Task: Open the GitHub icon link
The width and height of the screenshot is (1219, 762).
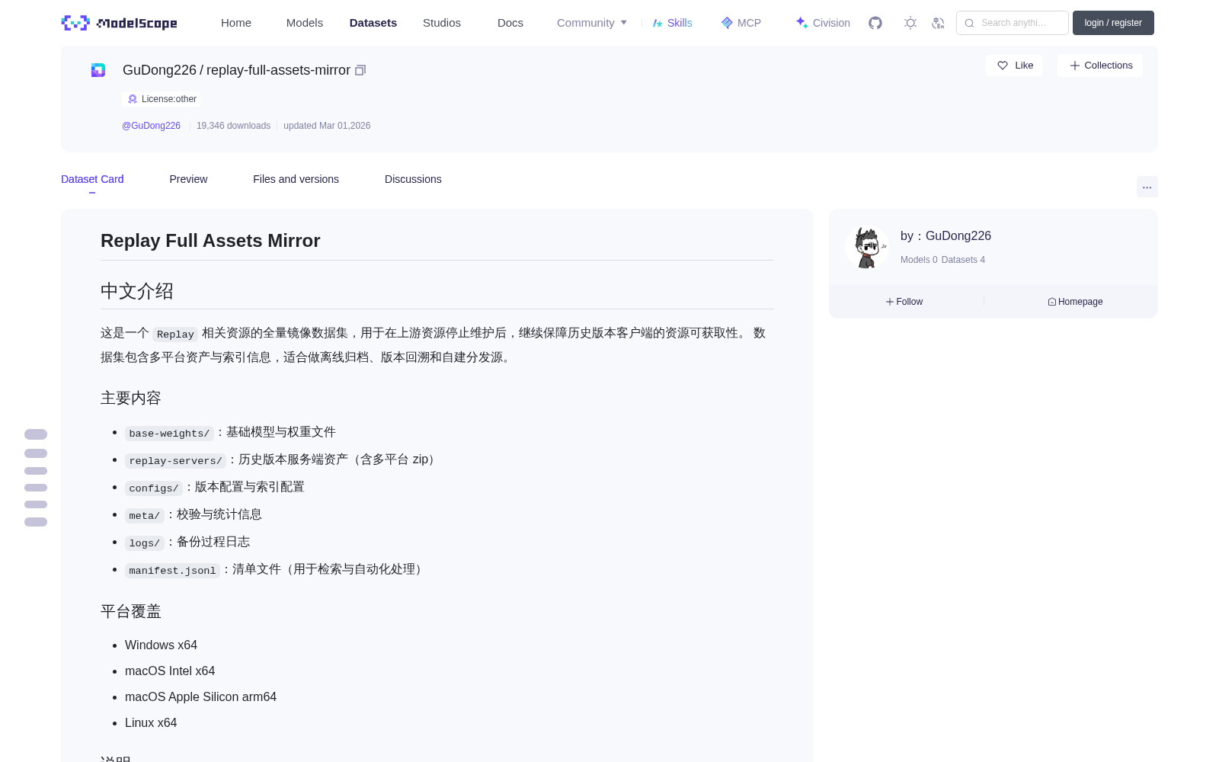Action: (x=875, y=23)
